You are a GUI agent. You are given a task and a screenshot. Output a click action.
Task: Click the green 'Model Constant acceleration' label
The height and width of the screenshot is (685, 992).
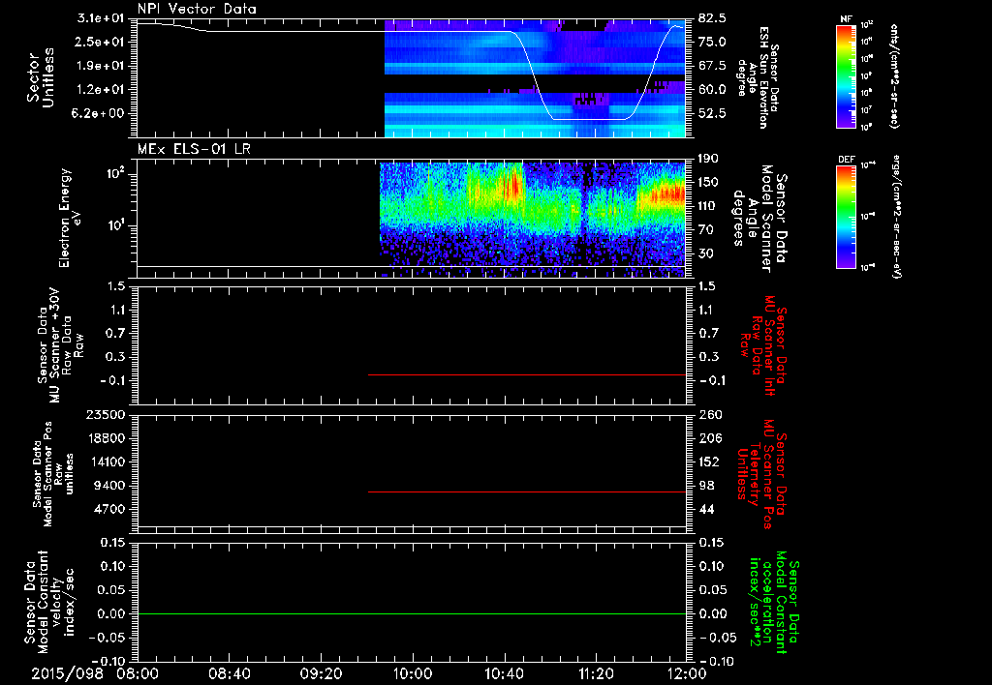tap(774, 602)
